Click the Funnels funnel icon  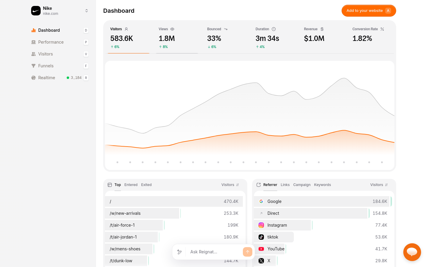tap(34, 66)
